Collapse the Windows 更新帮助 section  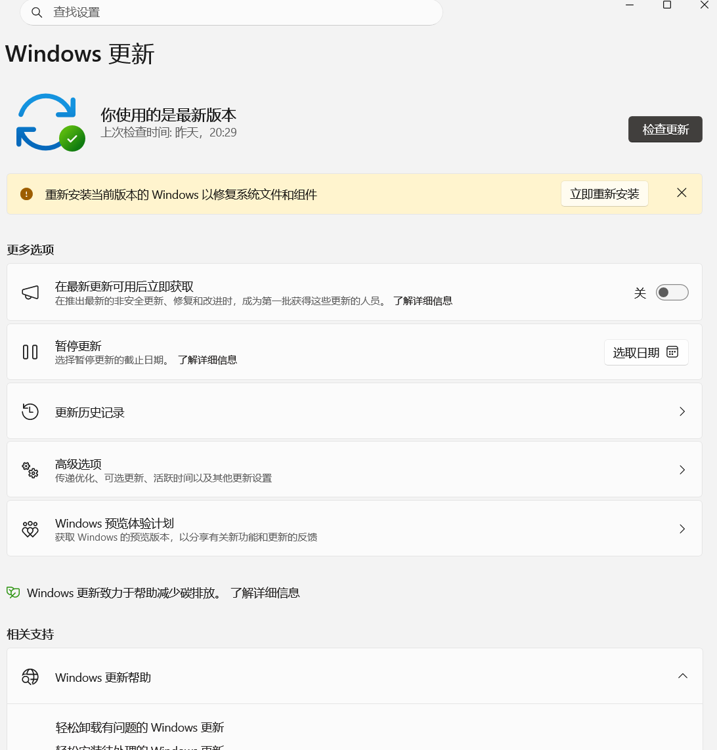point(683,676)
